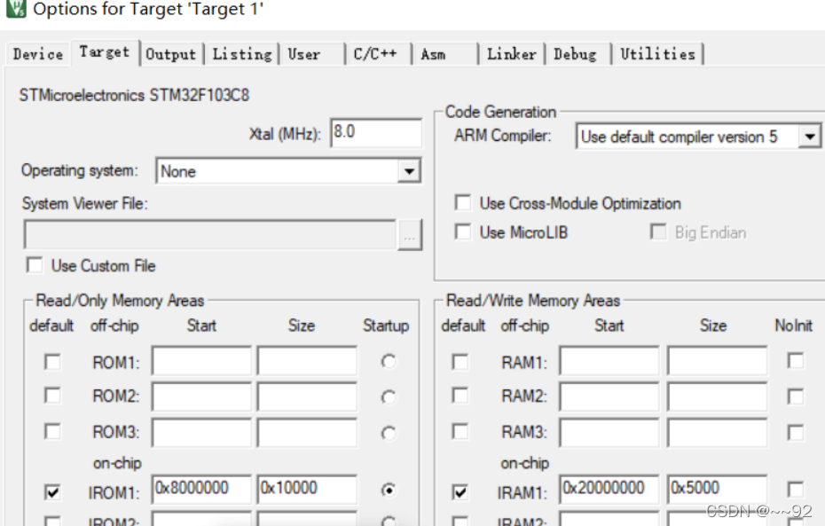Check the ROM3 default checkbox
The width and height of the screenshot is (825, 526).
click(x=52, y=431)
